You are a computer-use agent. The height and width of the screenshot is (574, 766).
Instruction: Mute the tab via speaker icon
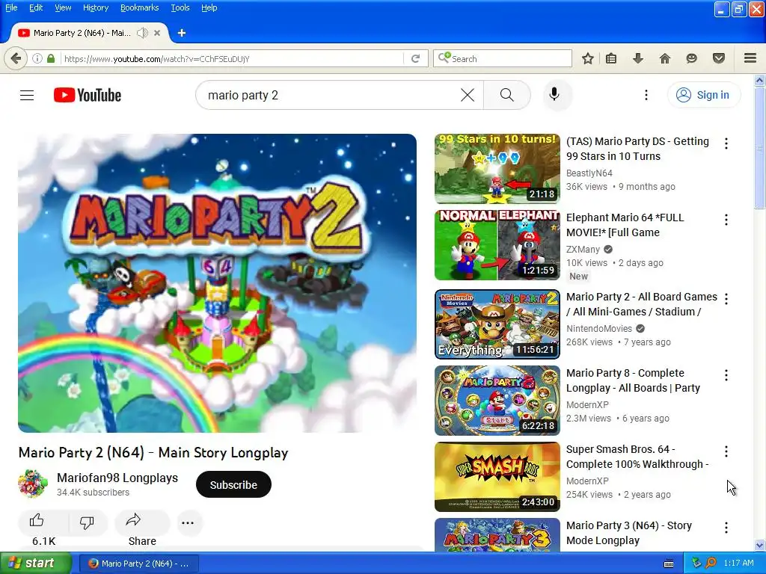point(142,33)
